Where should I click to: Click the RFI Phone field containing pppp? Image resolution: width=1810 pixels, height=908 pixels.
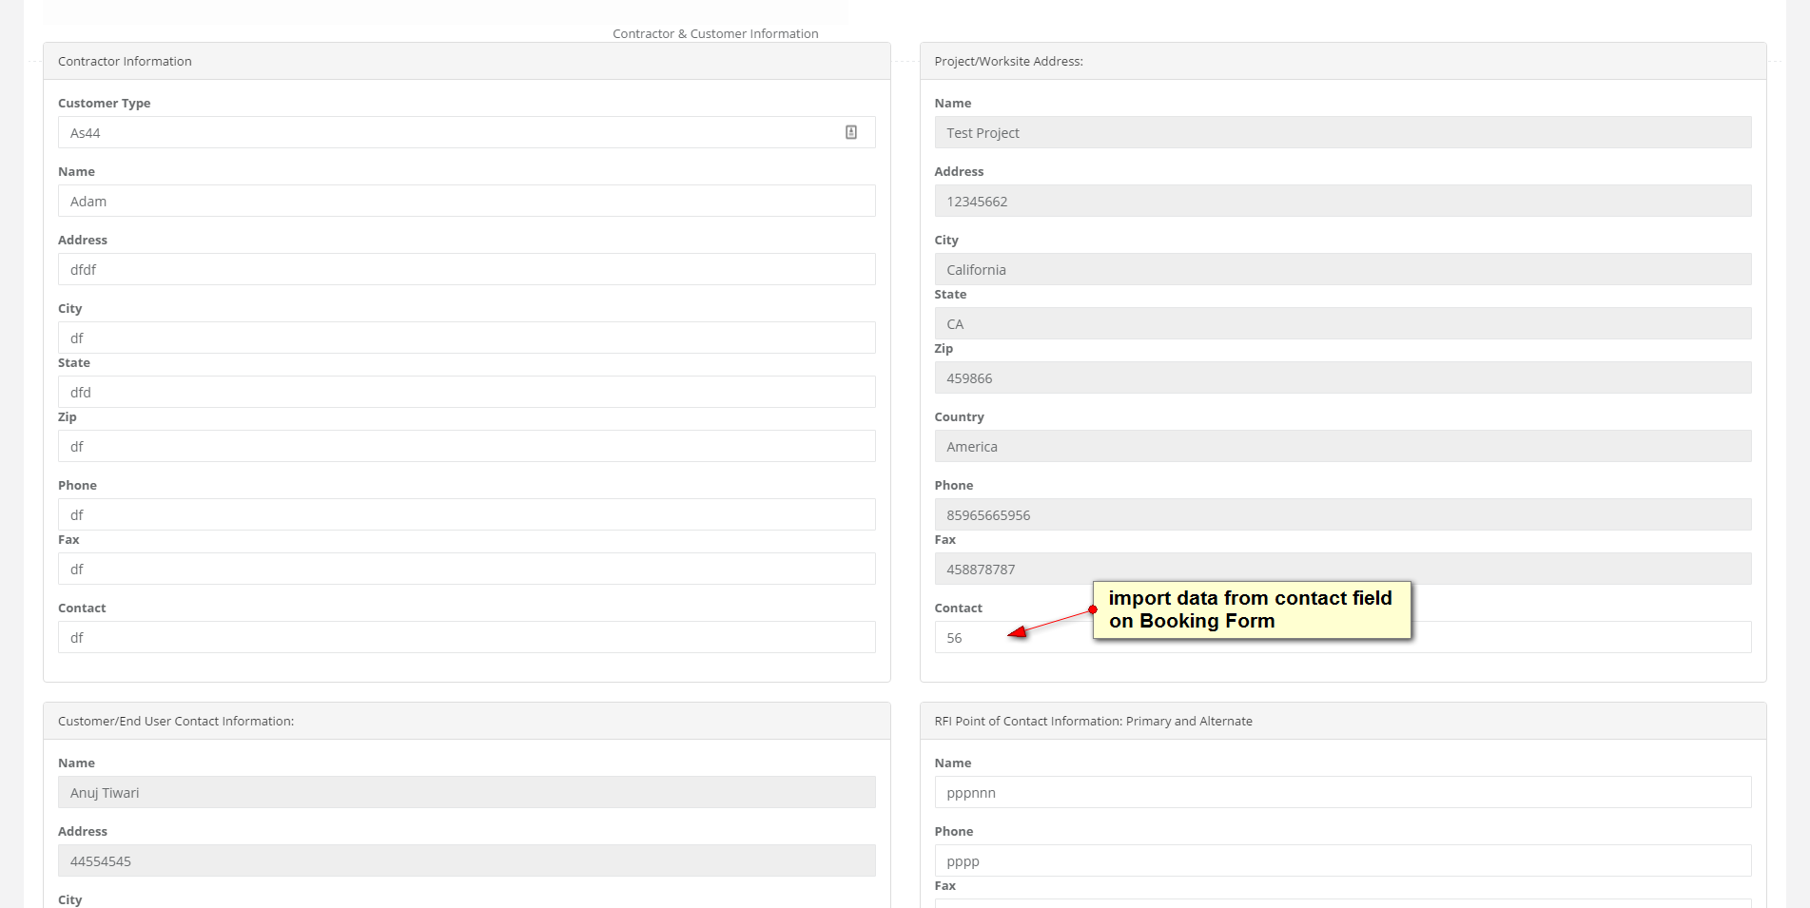1342,861
